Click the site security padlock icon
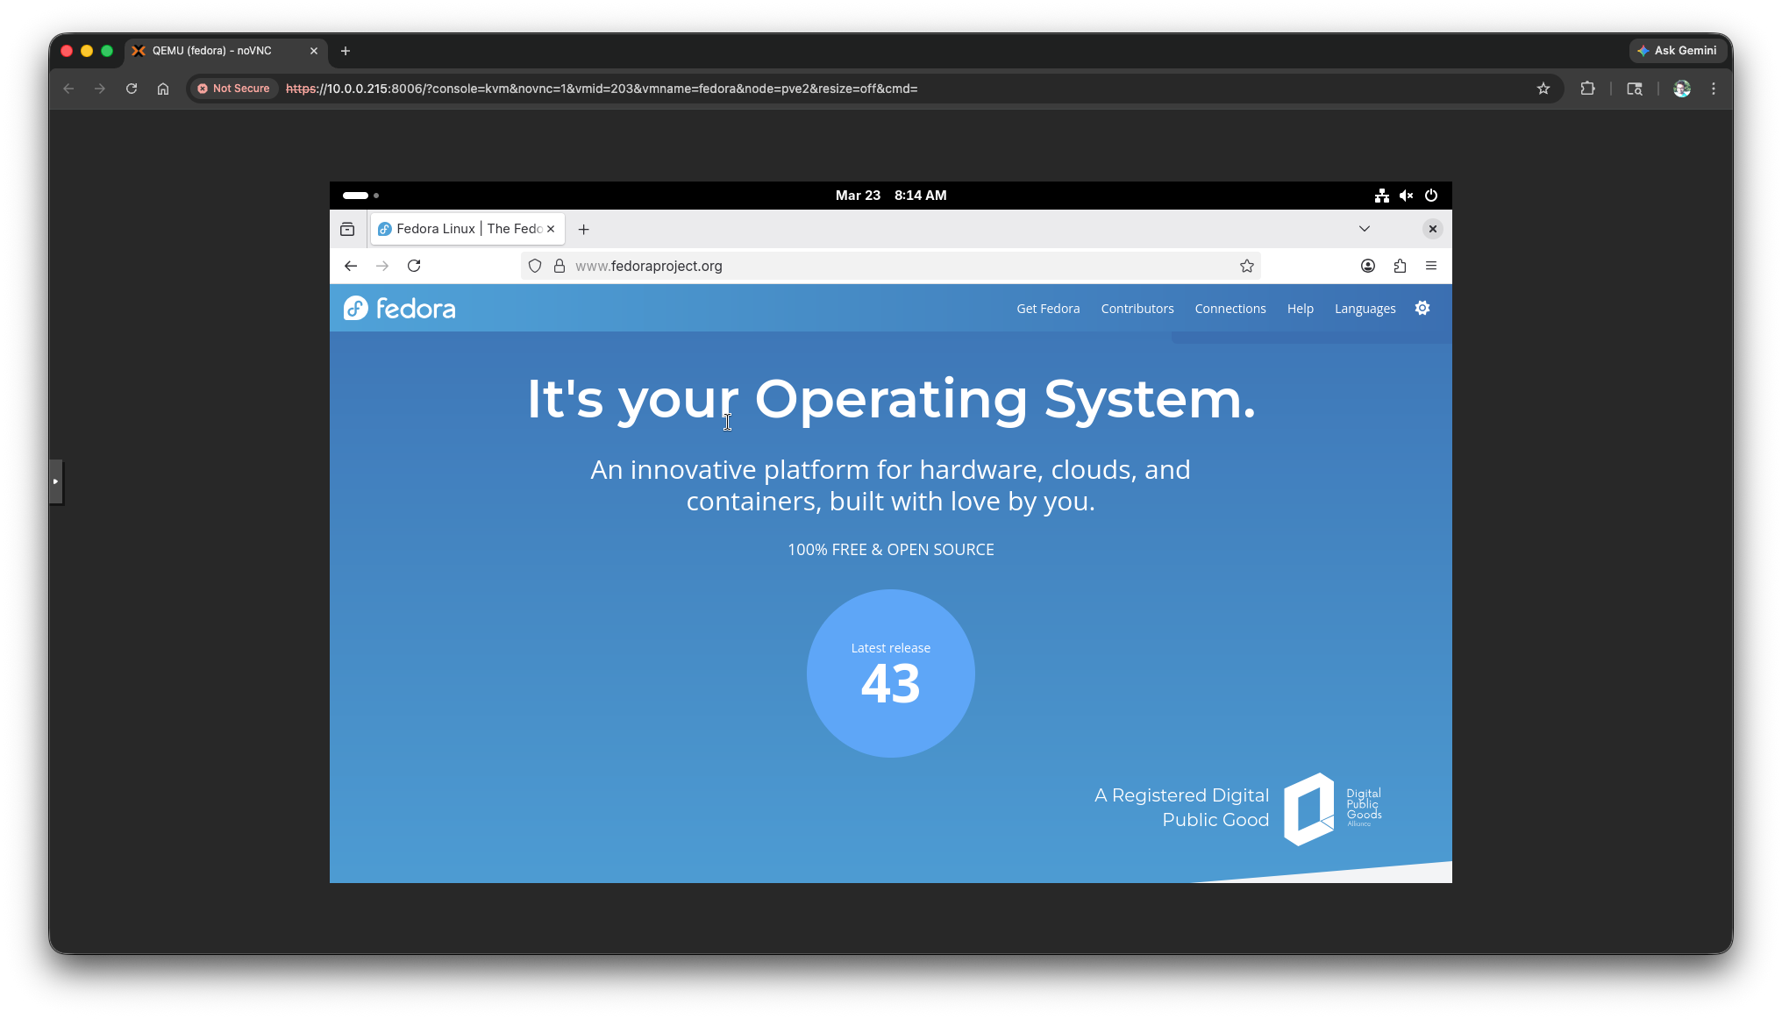 (560, 266)
